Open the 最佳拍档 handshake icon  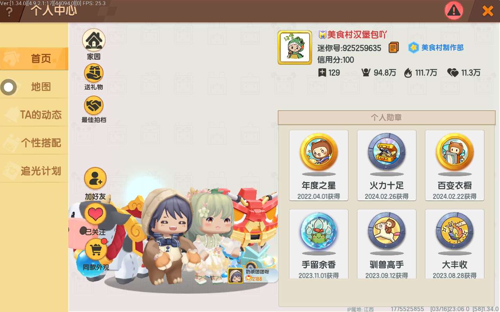[x=94, y=105]
